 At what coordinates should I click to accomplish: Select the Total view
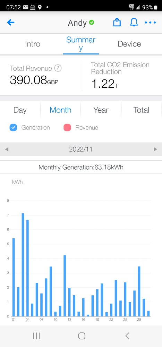click(x=141, y=110)
